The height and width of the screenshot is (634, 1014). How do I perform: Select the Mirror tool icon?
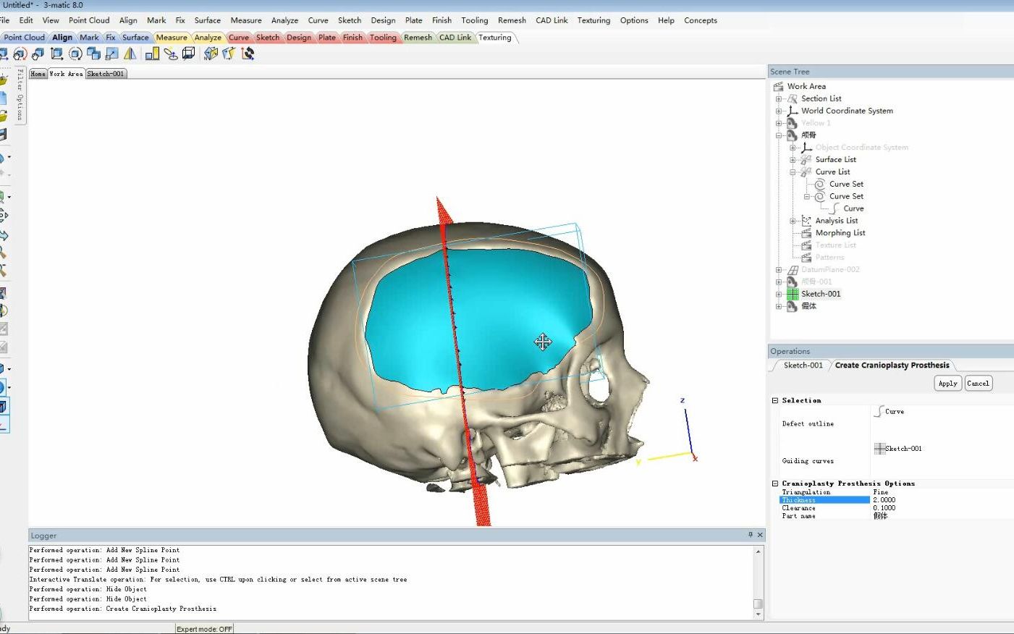pos(130,54)
